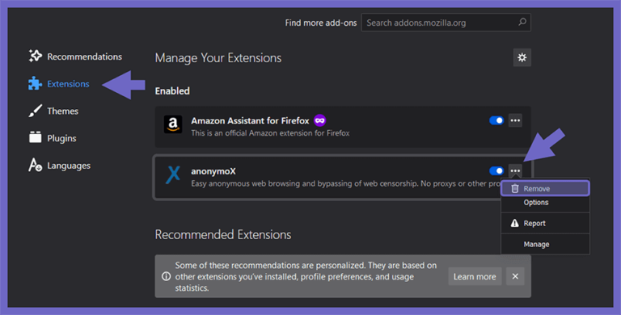
Task: Click the private browsing mask badge
Action: (319, 120)
